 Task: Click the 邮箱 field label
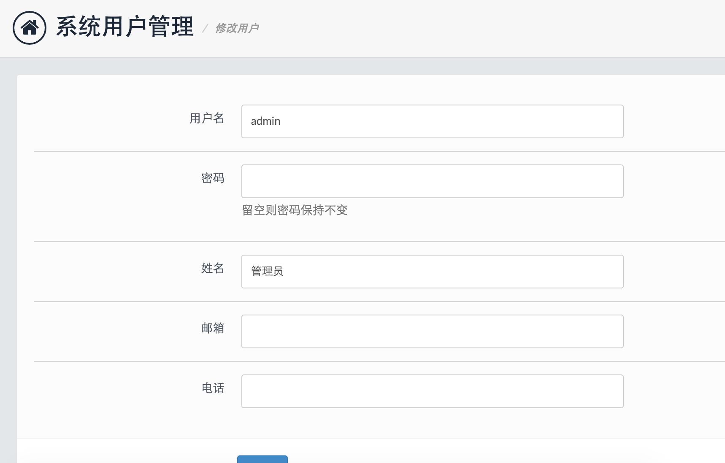tap(213, 328)
